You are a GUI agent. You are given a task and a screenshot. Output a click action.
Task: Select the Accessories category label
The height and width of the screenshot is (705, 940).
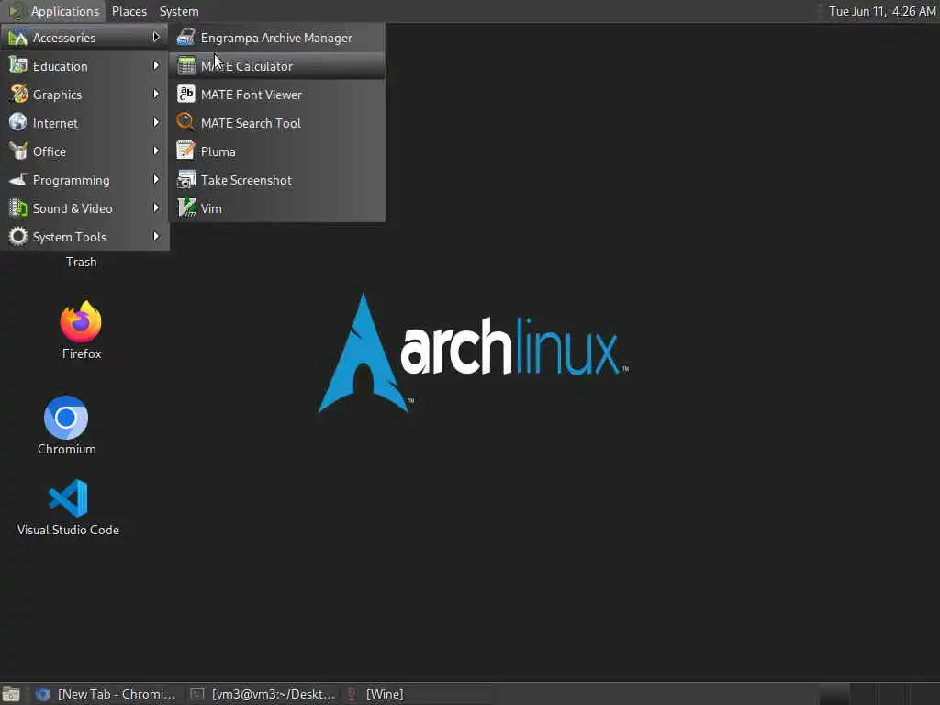coord(63,38)
